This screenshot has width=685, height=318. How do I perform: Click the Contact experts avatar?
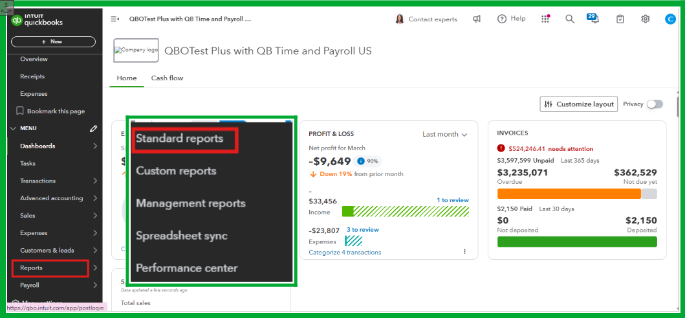point(399,19)
